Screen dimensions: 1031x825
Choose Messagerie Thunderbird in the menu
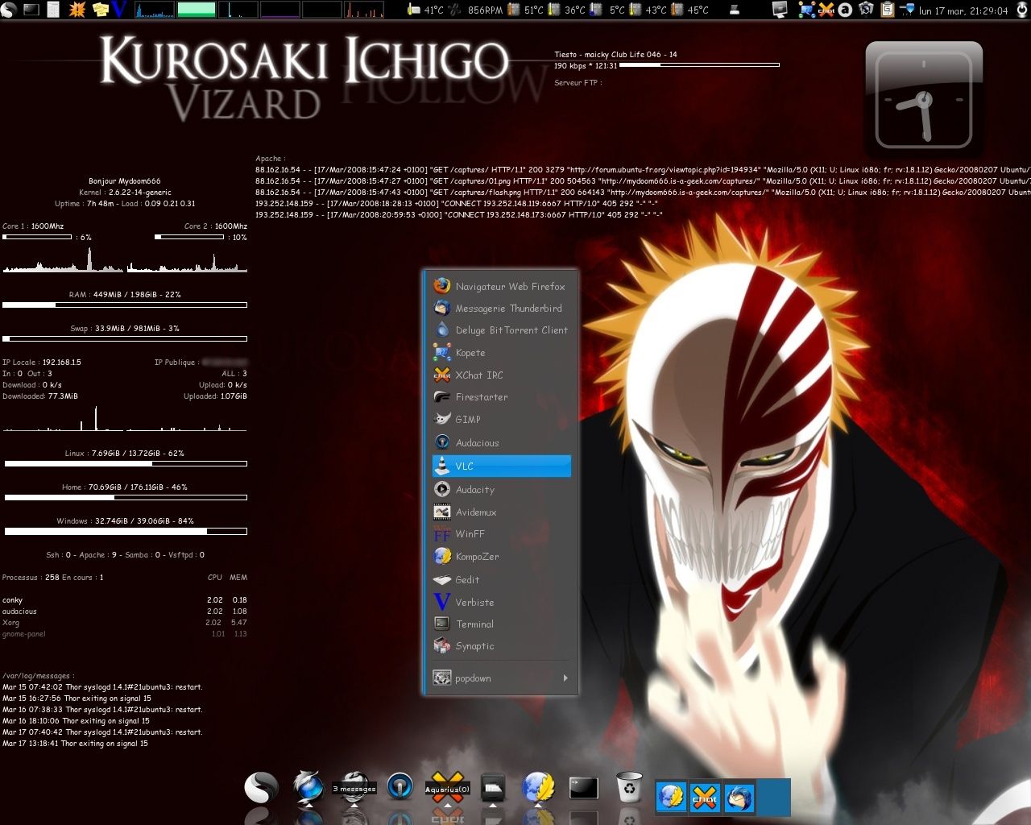pos(501,308)
